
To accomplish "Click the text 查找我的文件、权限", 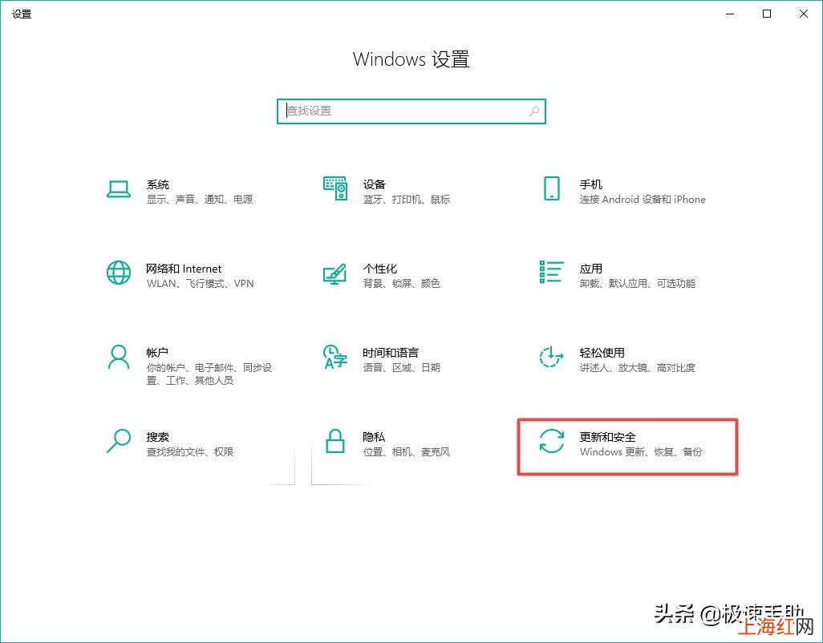I will [190, 451].
